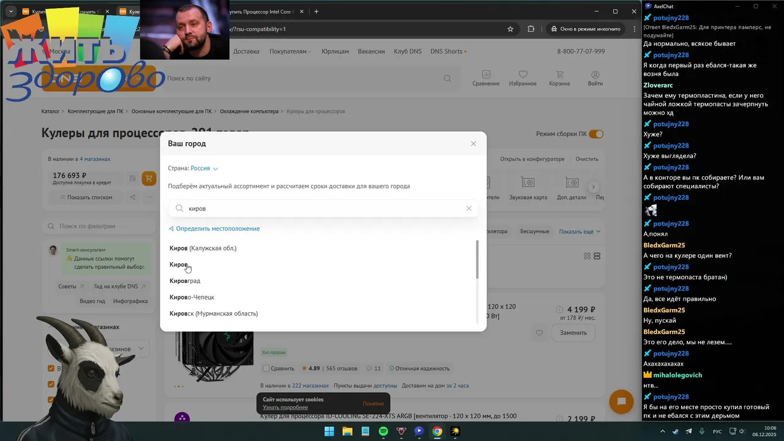Open Корзина cart icon in header

coord(559,78)
